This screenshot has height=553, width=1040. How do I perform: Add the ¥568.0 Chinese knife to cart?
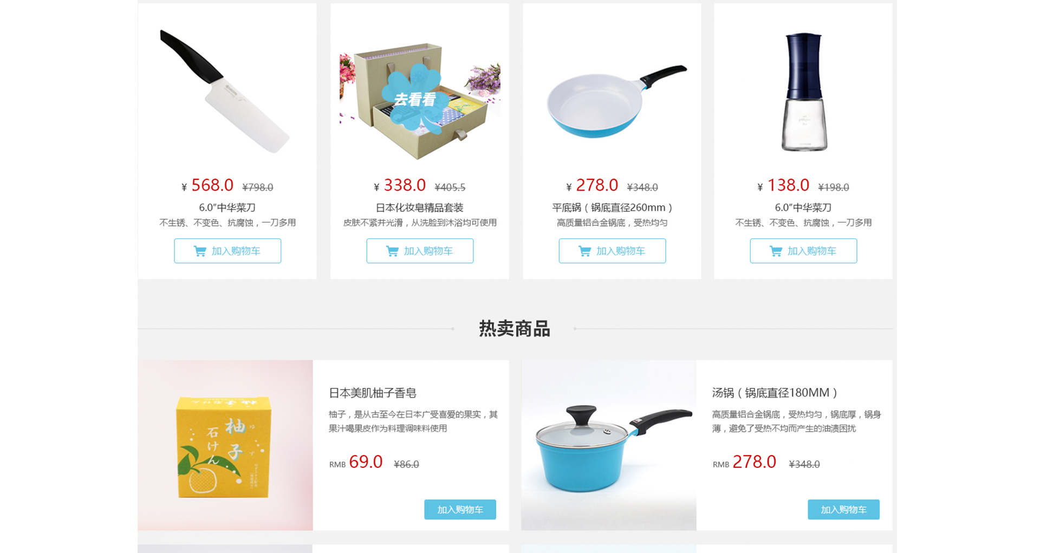click(x=227, y=251)
